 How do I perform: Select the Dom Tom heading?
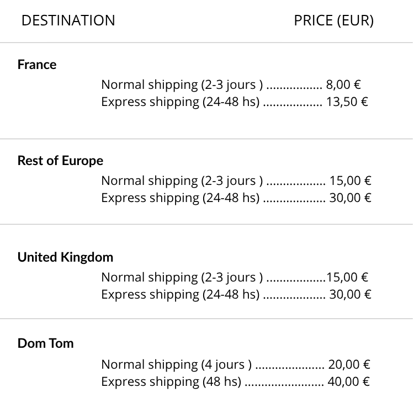click(45, 343)
